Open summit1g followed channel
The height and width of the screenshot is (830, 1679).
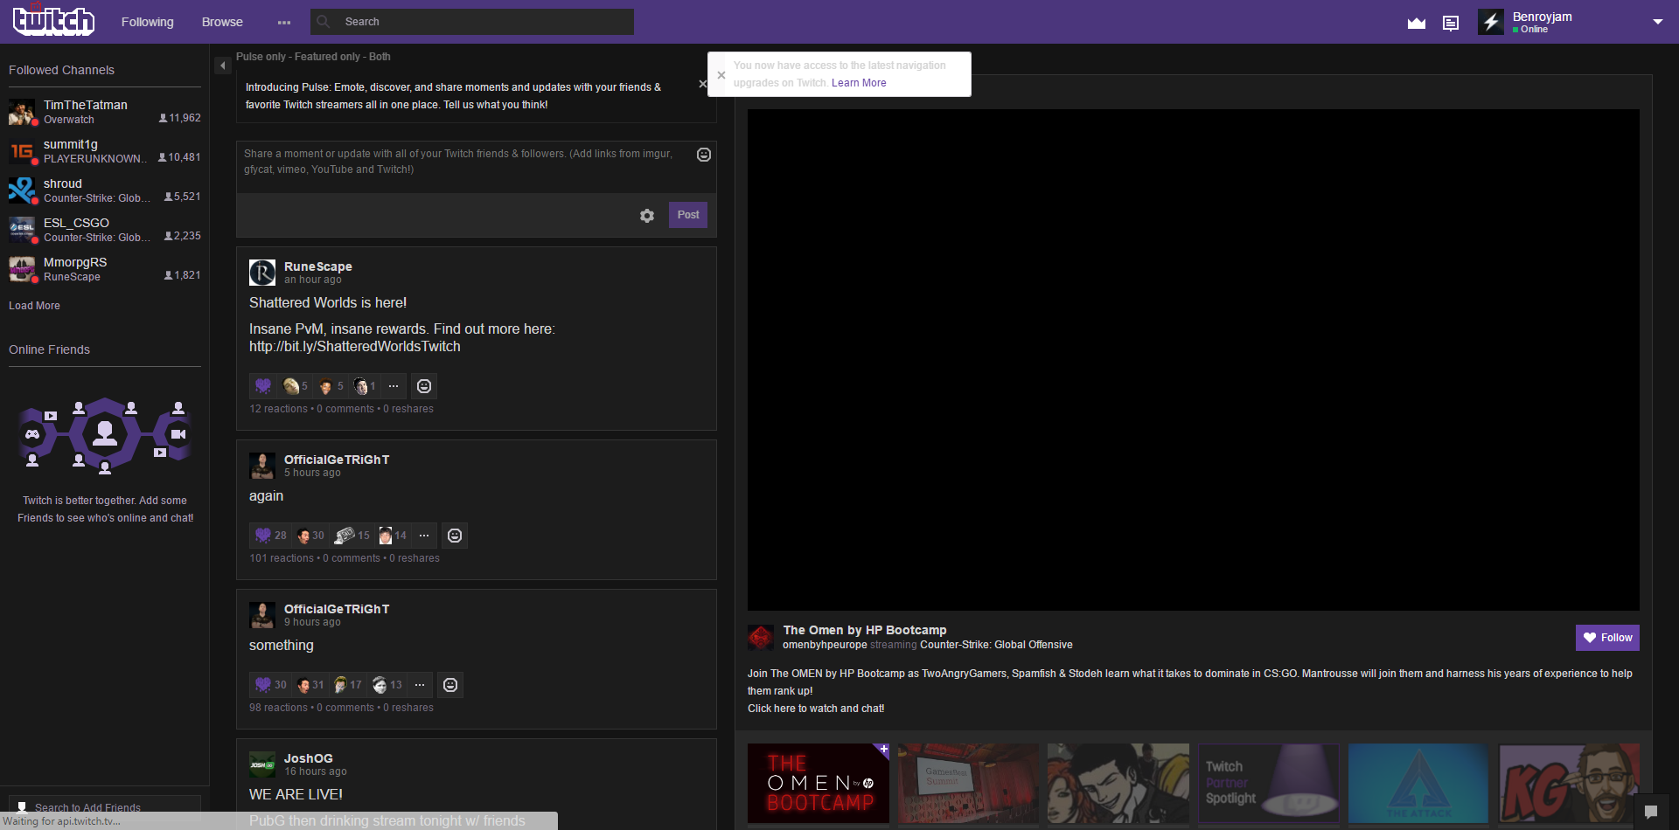[x=105, y=151]
